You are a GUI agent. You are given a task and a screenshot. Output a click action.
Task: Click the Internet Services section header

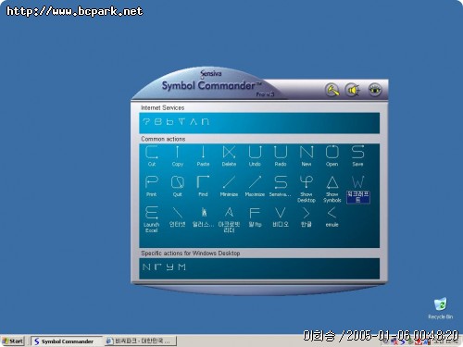click(x=162, y=107)
